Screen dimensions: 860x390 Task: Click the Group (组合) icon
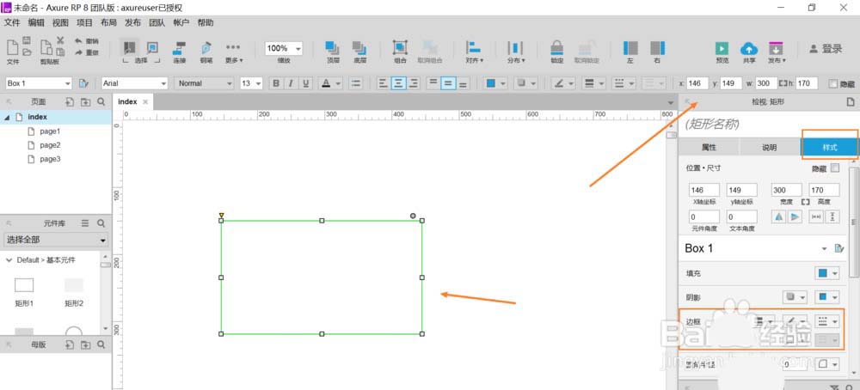point(400,48)
